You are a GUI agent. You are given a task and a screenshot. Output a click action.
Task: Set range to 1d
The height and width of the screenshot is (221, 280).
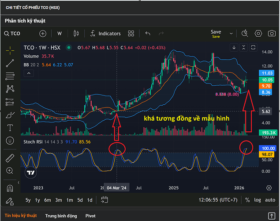[x=90, y=200]
